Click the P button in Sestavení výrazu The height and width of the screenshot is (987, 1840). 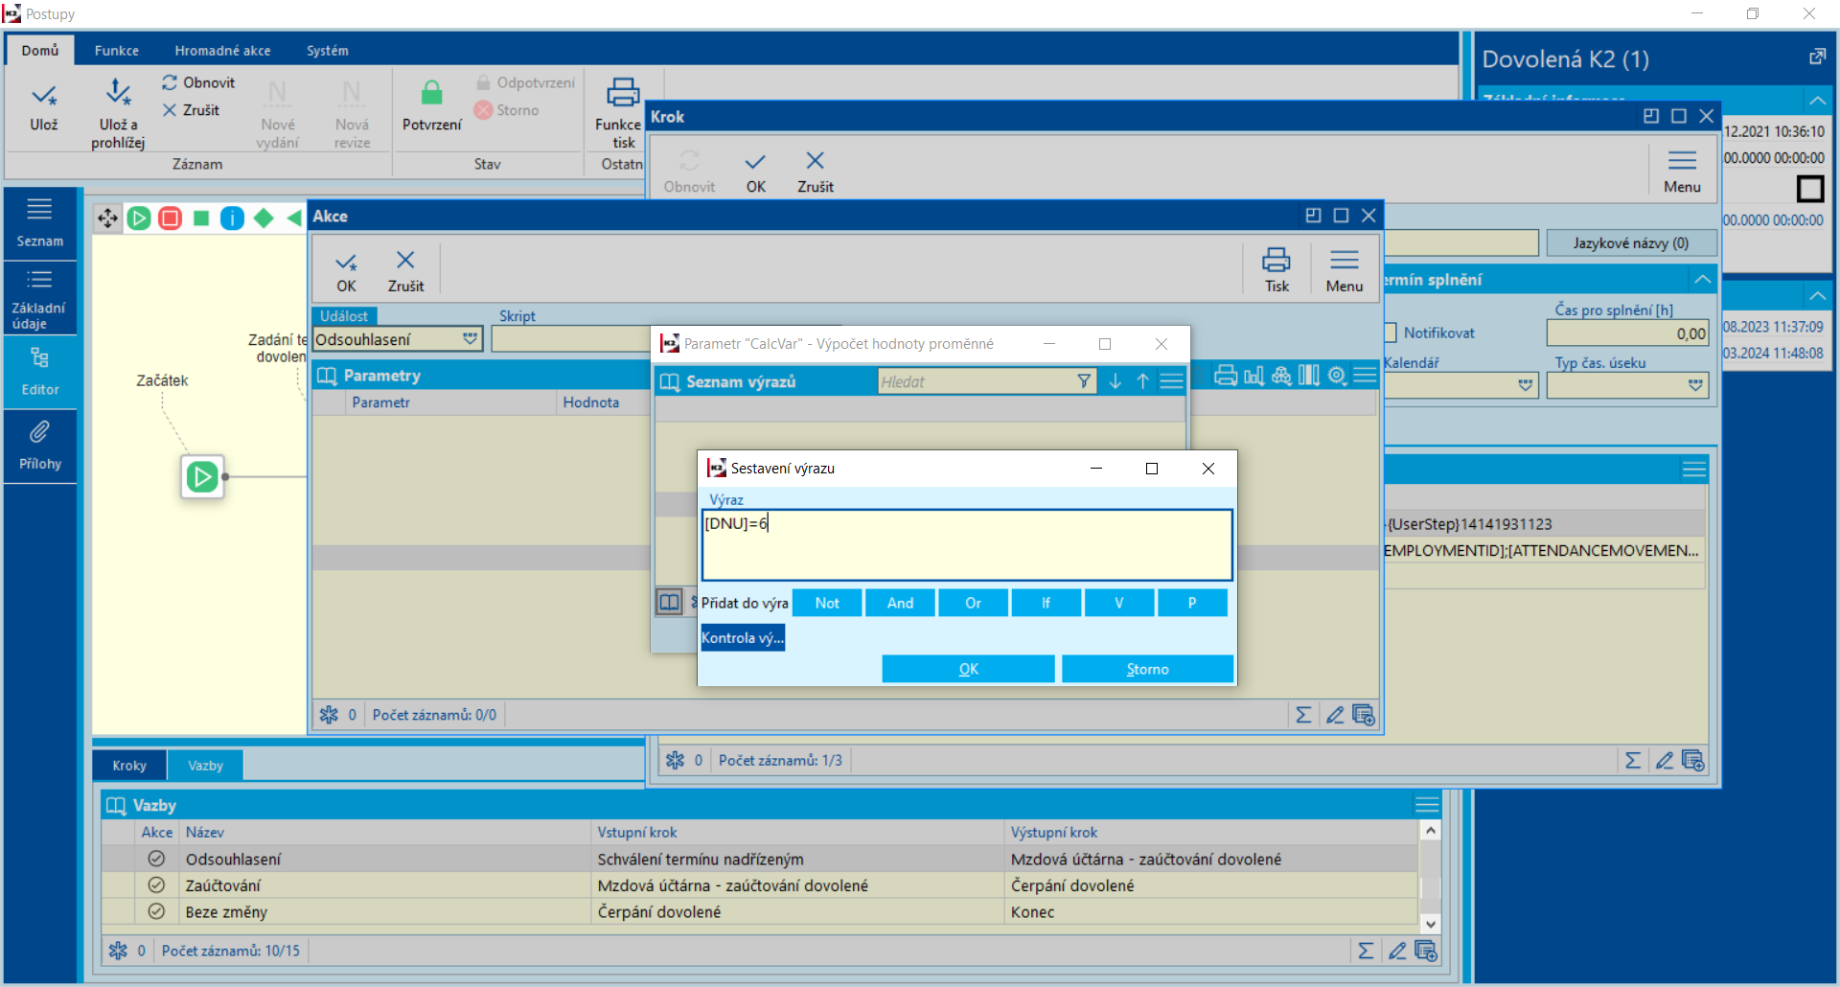[x=1192, y=603]
